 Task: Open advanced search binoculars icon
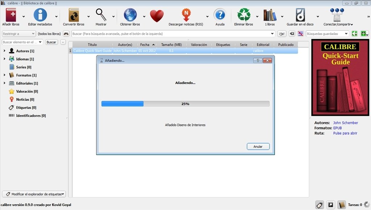66,34
